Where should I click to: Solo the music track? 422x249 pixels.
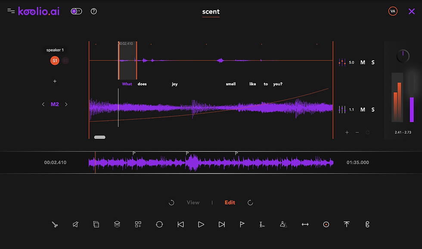point(373,109)
